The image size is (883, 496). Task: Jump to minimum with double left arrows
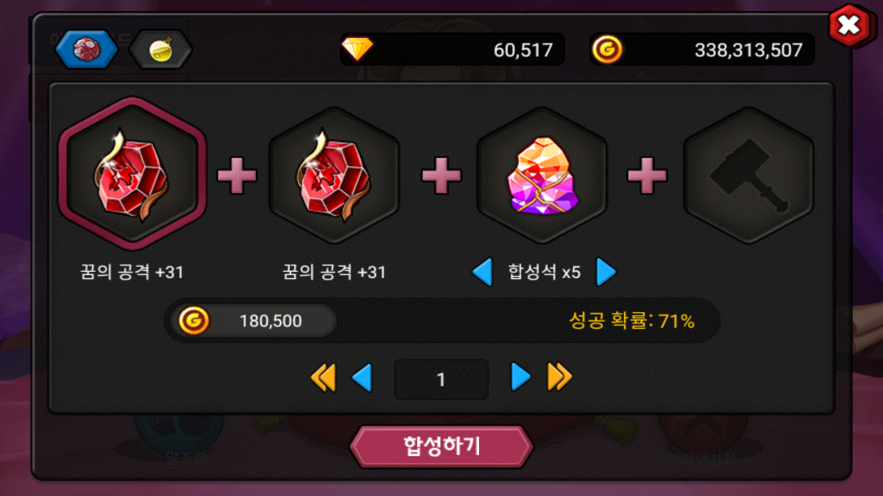click(x=323, y=378)
